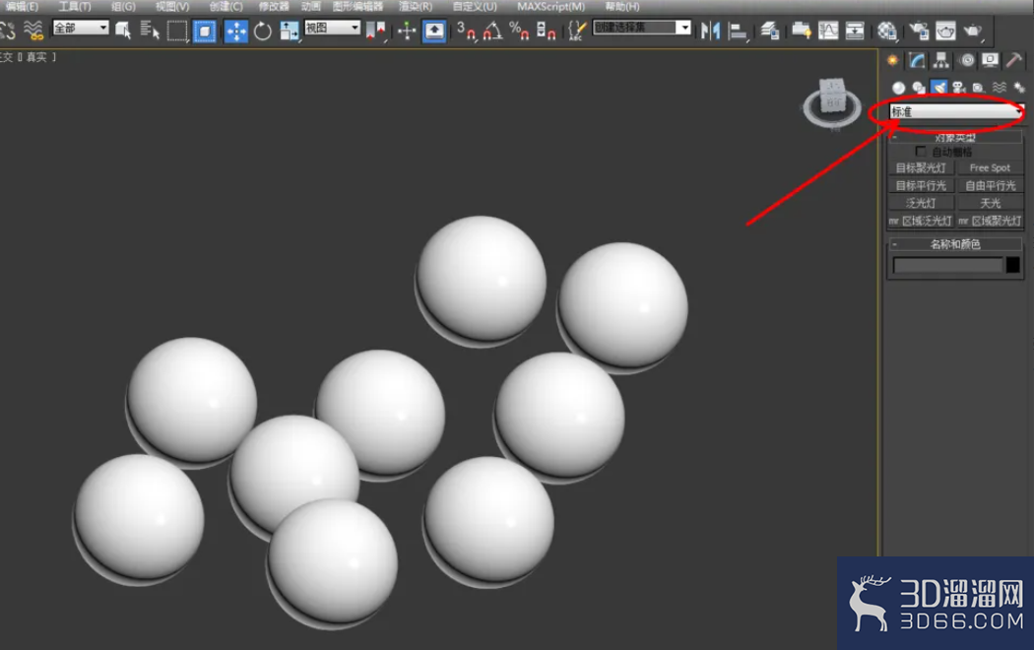The width and height of the screenshot is (1034, 650).
Task: Click the 泛光灯 button
Action: [921, 203]
